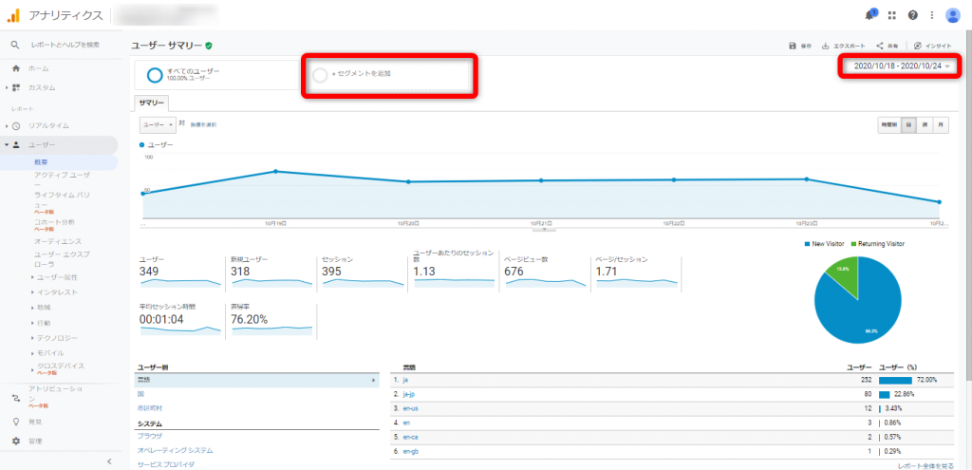Open the date range 2020/10/18 - 2020/10/24
This screenshot has width=972, height=470.
(x=902, y=66)
